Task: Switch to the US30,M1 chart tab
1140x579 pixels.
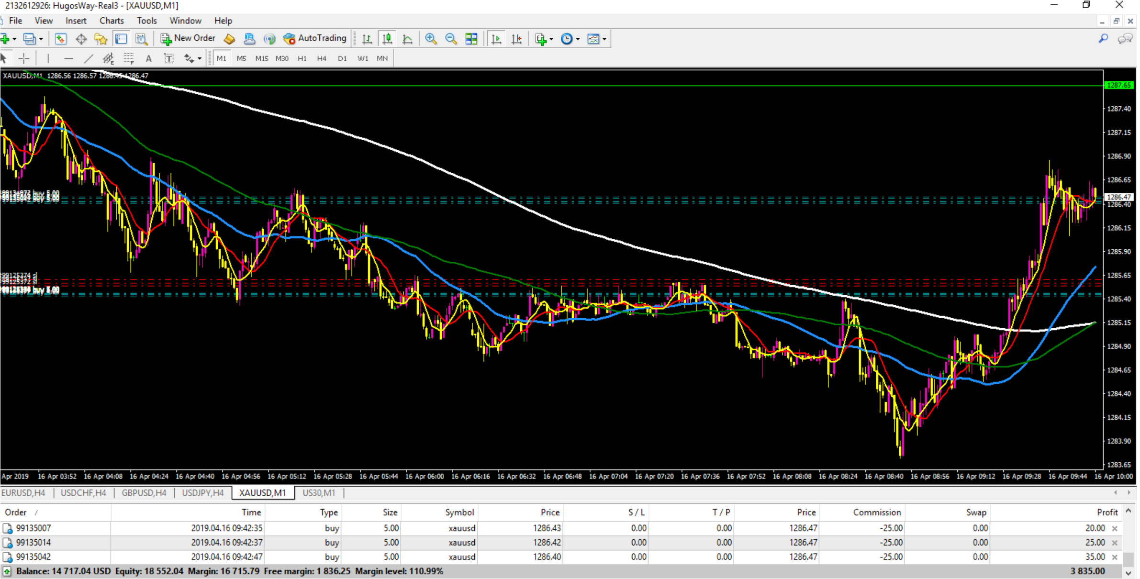Action: click(319, 493)
